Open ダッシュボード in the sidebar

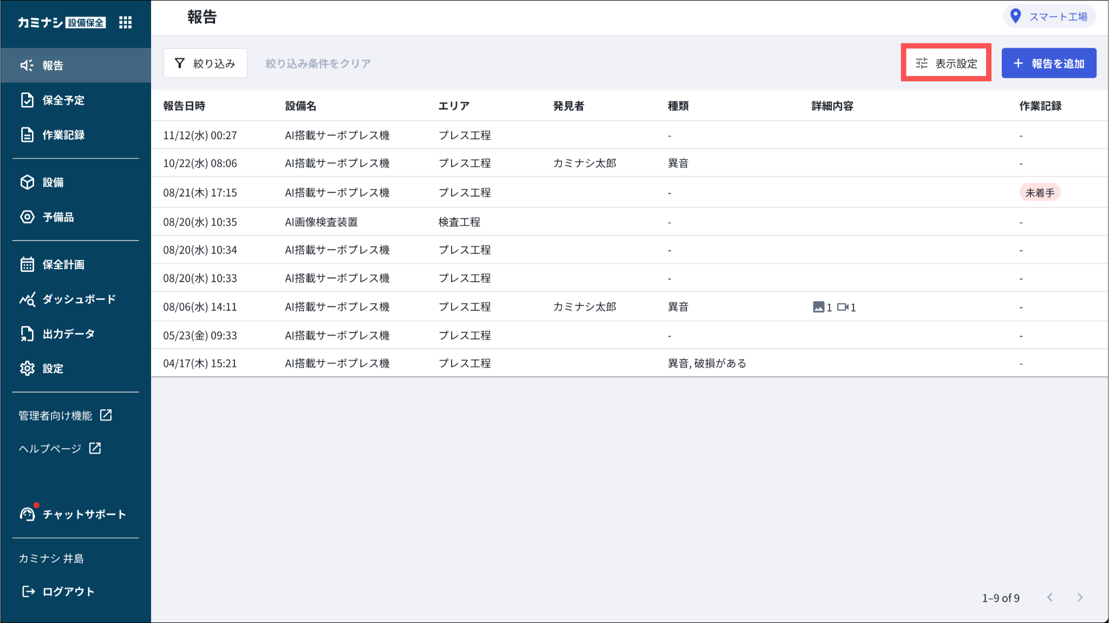(x=79, y=299)
